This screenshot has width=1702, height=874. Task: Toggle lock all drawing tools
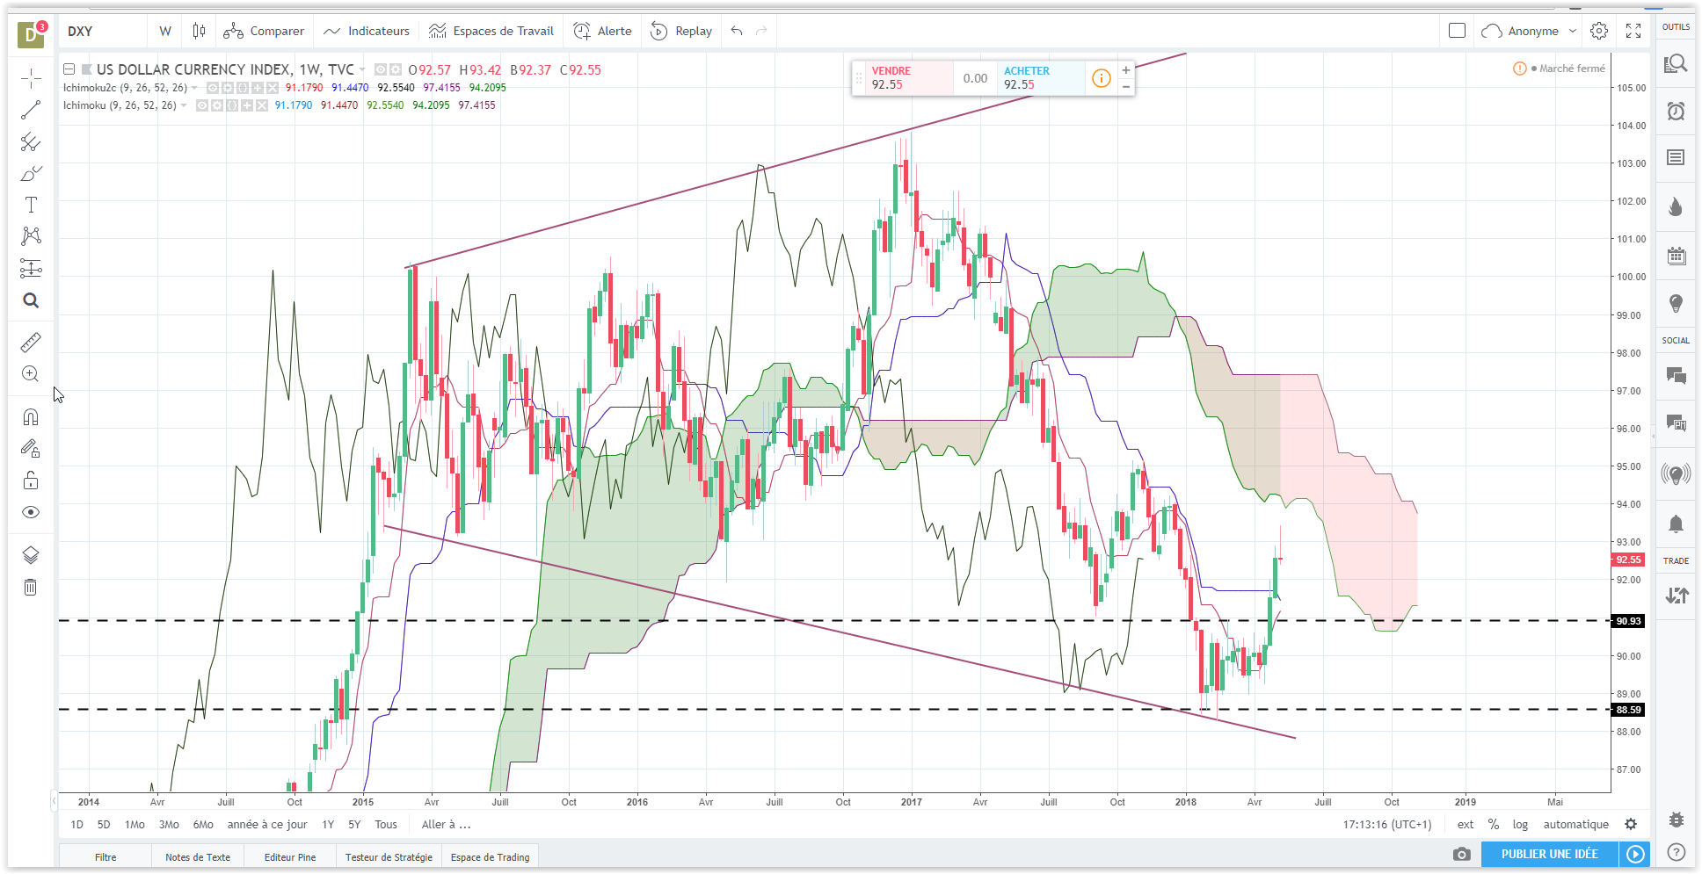tap(31, 480)
